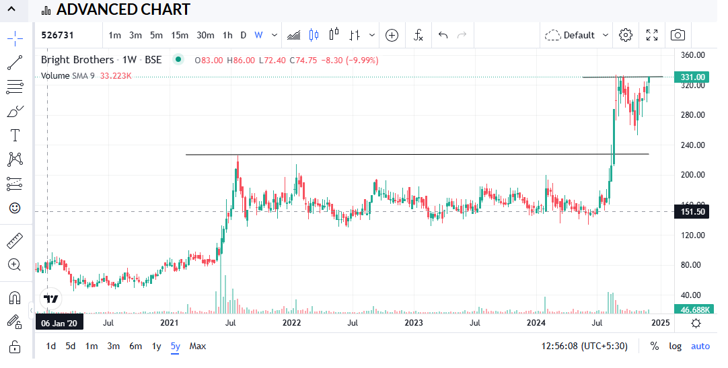Click the TradingView logo on chart
Screen dimensions: 728x368
coord(50,299)
